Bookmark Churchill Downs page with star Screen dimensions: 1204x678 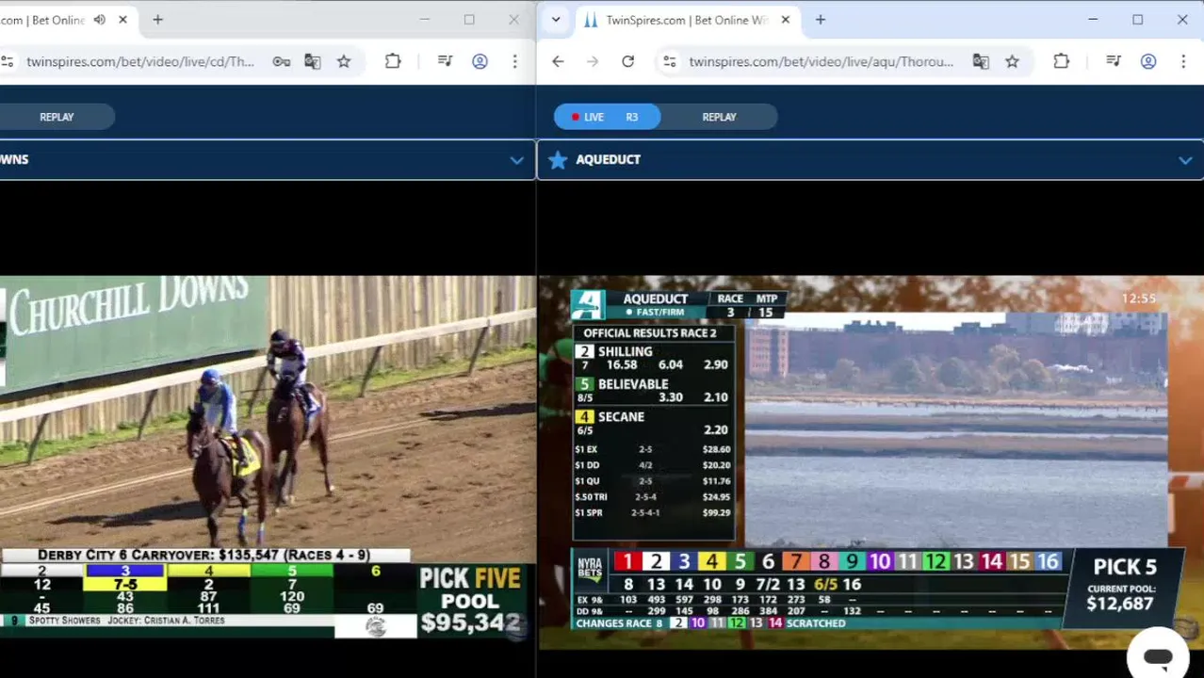tap(344, 61)
